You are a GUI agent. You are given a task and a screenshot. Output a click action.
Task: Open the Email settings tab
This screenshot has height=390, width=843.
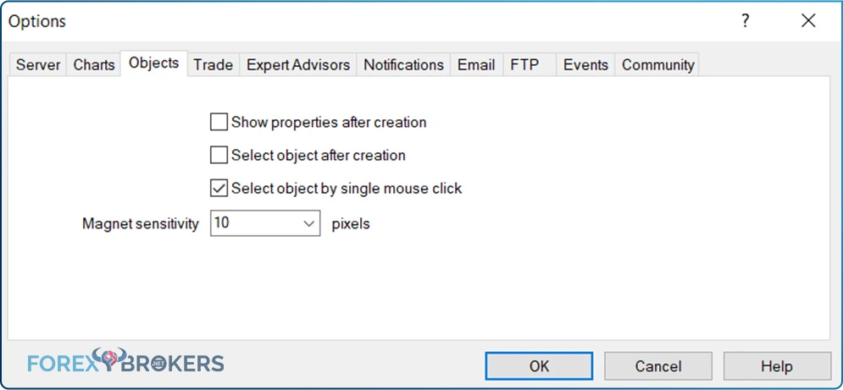tap(476, 65)
